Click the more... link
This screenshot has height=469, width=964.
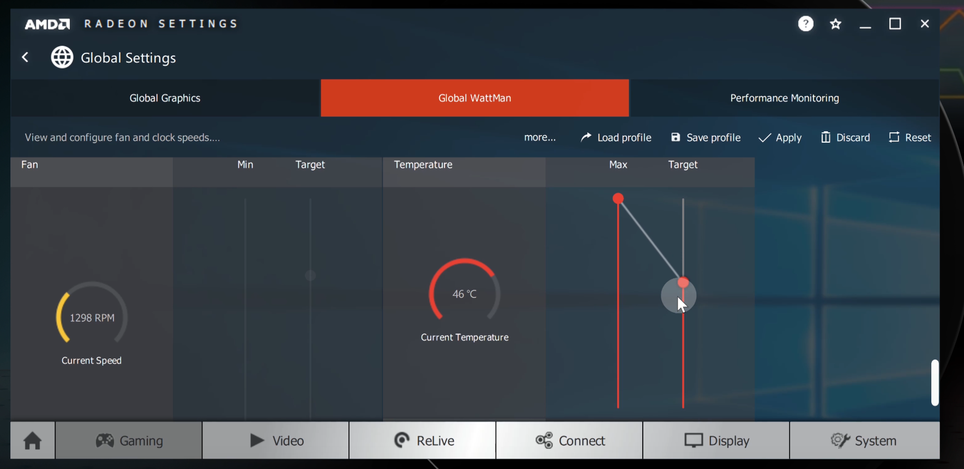tap(540, 137)
